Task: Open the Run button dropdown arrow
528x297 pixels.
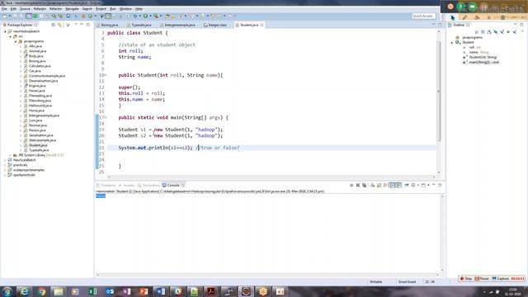Action: click(x=150, y=16)
